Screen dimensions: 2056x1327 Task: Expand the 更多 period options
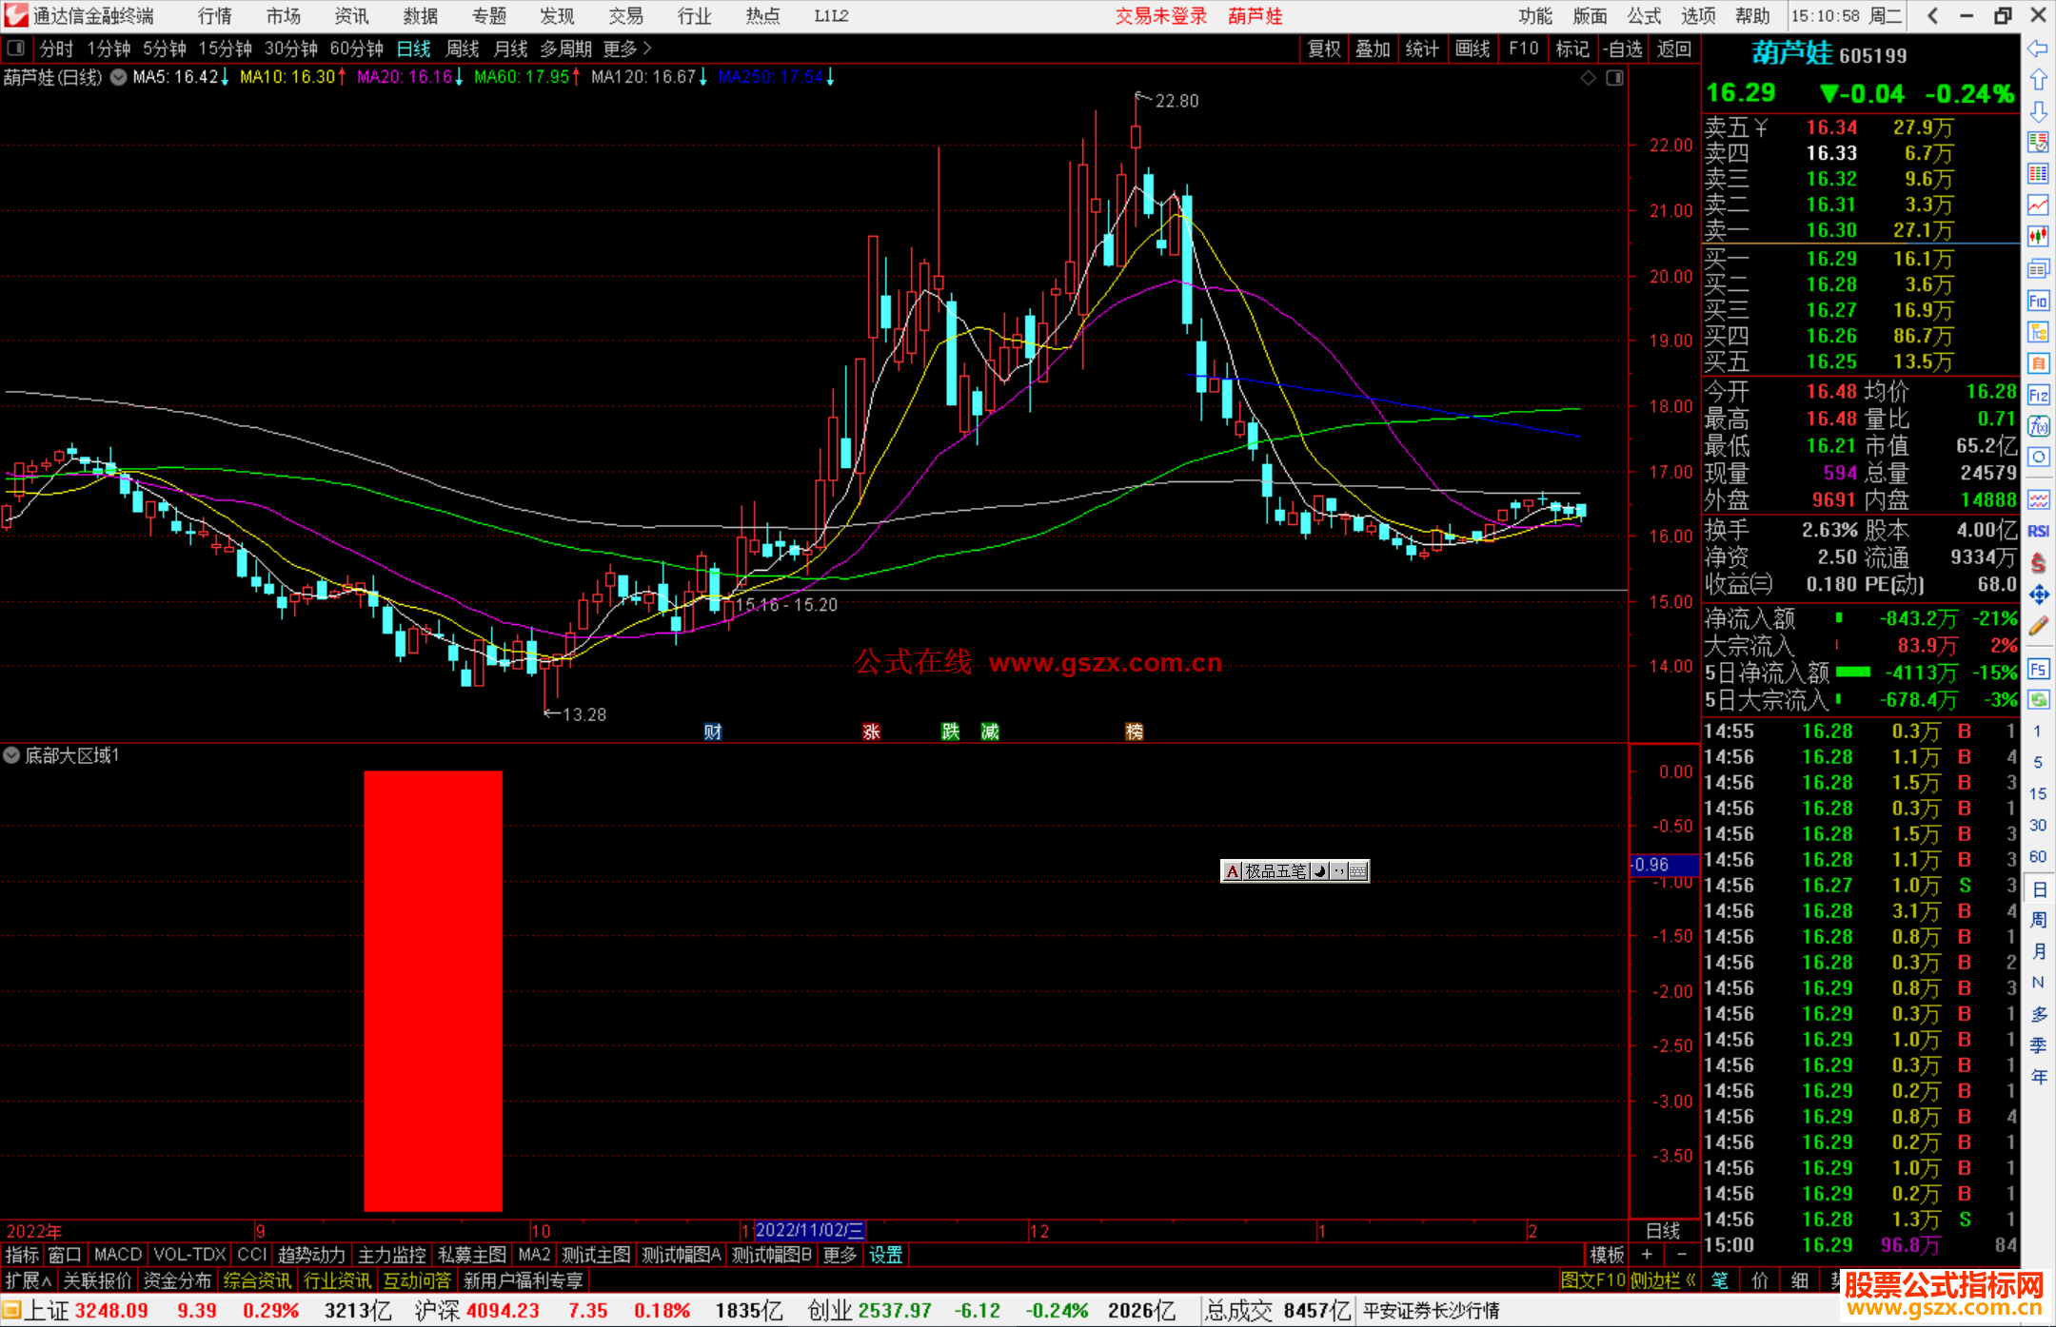pyautogui.click(x=627, y=49)
